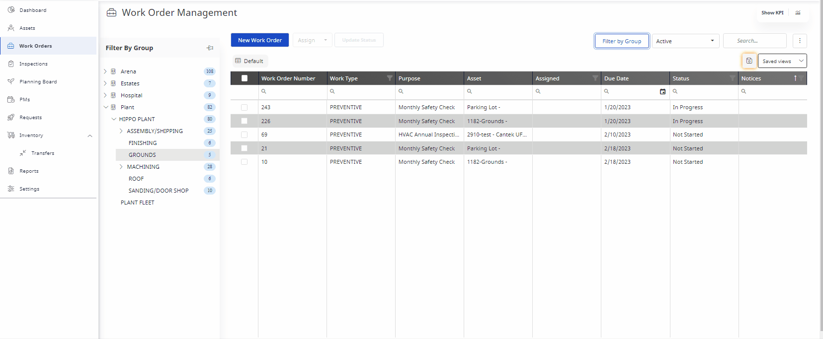The image size is (823, 339).
Task: Expand the MACHINING node
Action: pyautogui.click(x=121, y=167)
